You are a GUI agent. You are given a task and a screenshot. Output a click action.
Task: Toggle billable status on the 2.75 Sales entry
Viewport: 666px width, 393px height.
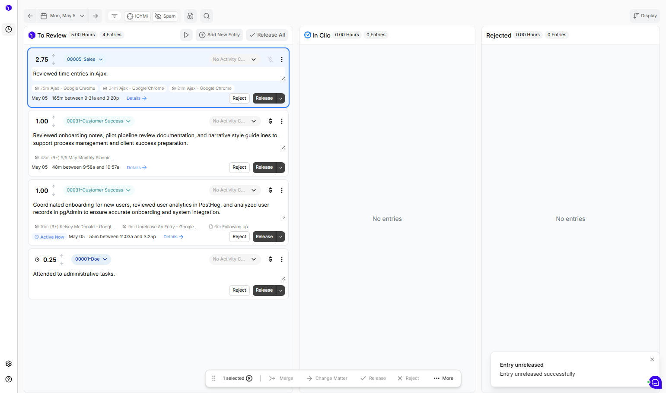pyautogui.click(x=271, y=60)
